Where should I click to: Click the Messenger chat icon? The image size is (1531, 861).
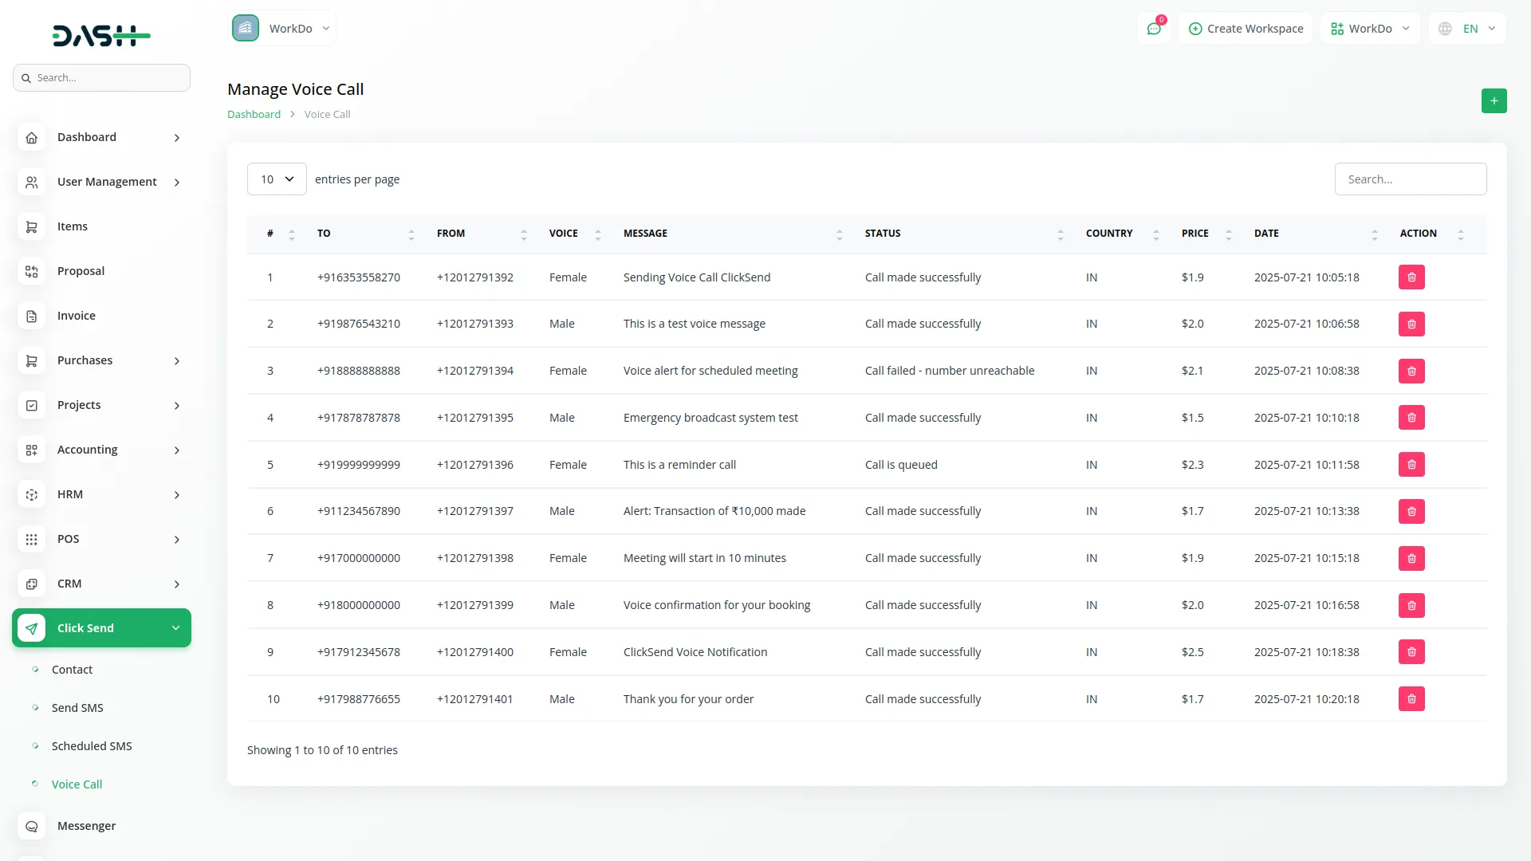point(31,826)
